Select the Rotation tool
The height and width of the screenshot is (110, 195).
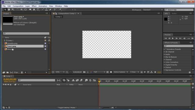pyautogui.click(x=18, y=9)
